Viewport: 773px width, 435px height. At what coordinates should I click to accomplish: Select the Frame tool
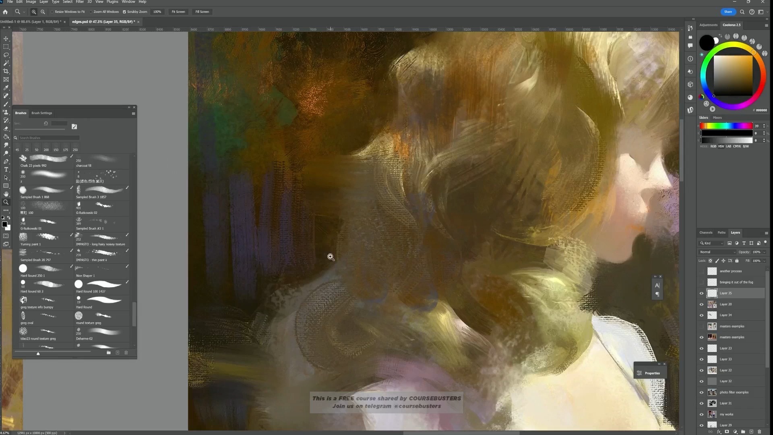[x=6, y=79]
